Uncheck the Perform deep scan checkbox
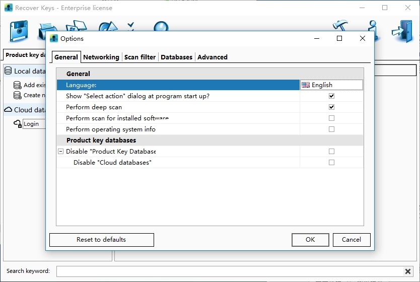The width and height of the screenshot is (420, 282). click(331, 107)
